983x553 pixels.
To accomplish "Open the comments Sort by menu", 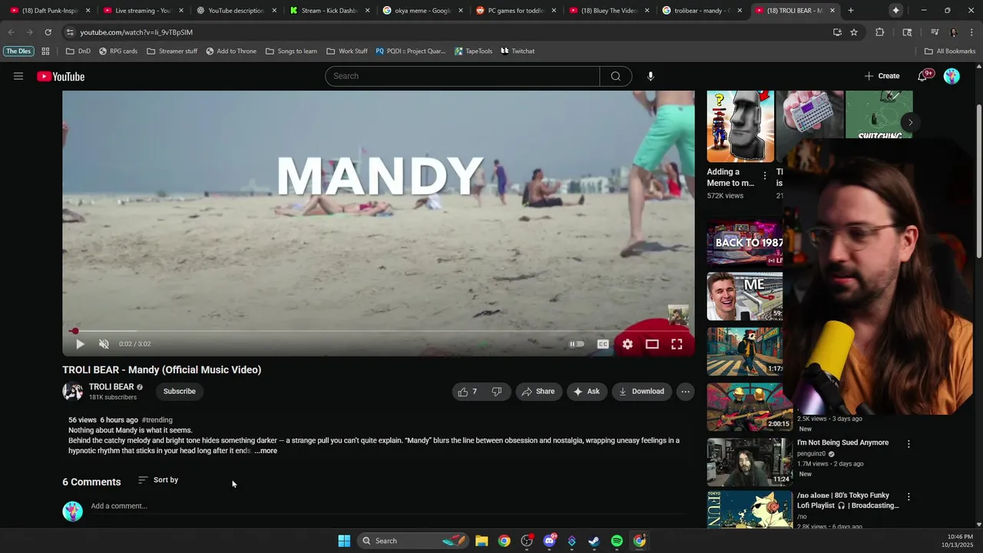I will pyautogui.click(x=158, y=480).
